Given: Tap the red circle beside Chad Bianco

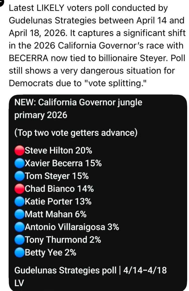Looking at the screenshot, I should (19, 189).
